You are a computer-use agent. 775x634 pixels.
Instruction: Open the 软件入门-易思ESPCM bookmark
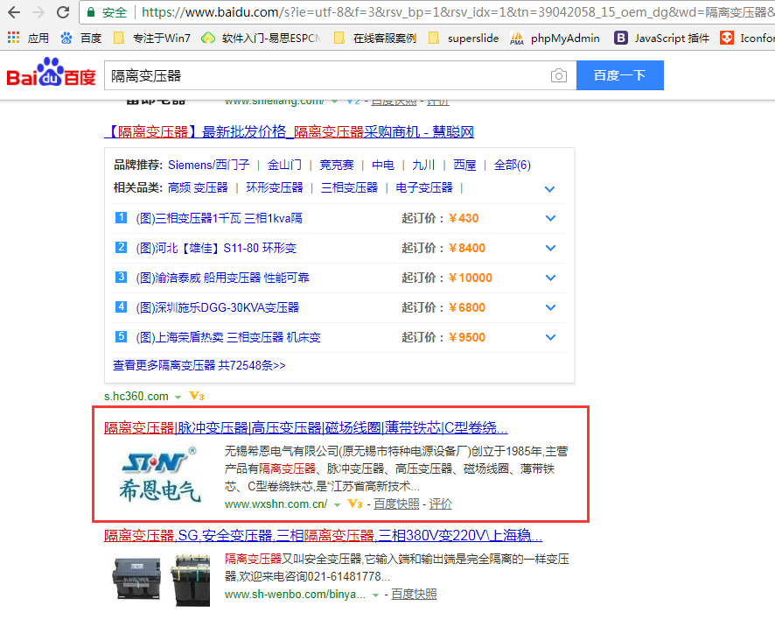[262, 38]
